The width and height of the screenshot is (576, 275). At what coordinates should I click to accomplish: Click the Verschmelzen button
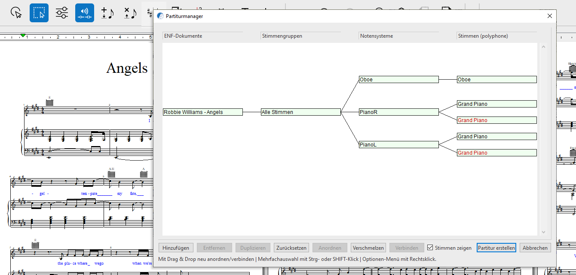click(368, 248)
